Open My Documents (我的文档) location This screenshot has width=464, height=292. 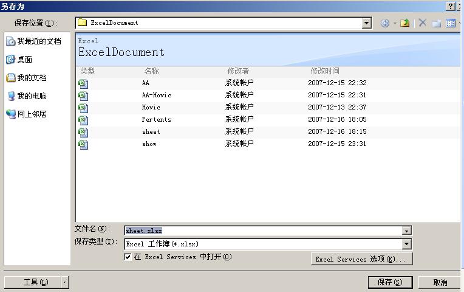coord(26,78)
